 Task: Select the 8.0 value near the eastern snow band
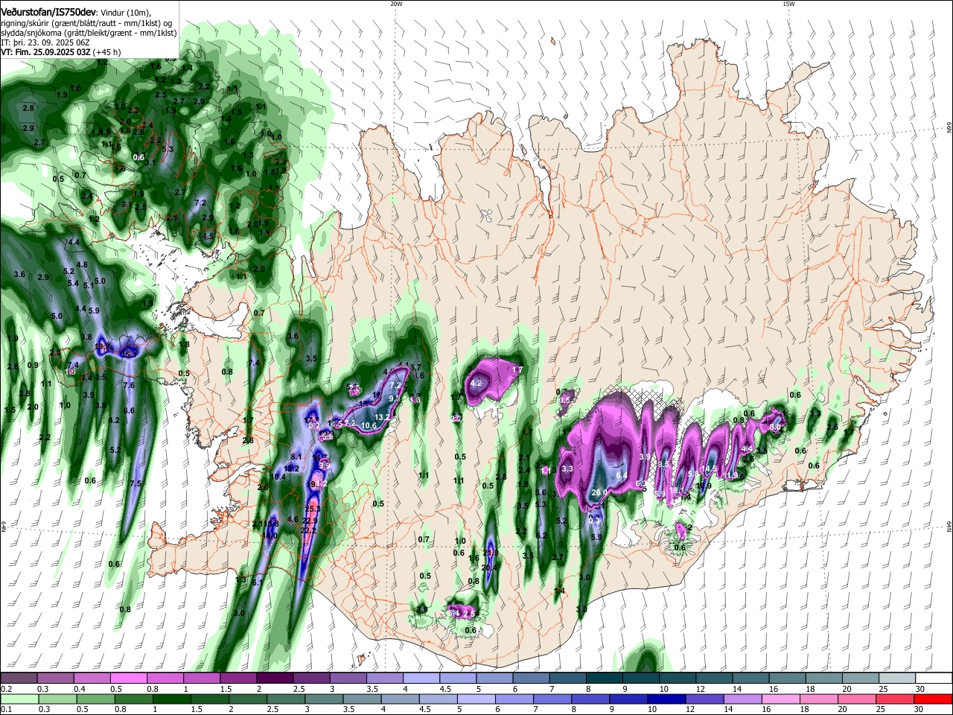pyautogui.click(x=775, y=428)
